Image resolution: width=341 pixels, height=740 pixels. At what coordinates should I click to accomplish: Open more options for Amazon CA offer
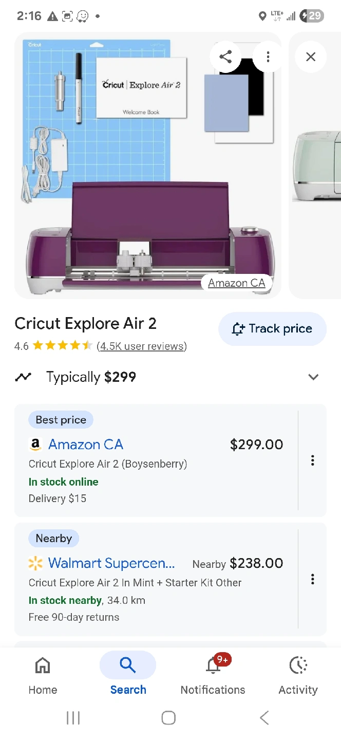click(312, 460)
